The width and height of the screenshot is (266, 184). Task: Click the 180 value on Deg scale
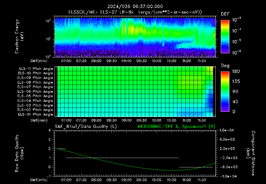[236, 71]
